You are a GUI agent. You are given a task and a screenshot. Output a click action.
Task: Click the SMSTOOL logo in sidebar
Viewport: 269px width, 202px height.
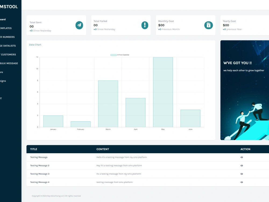9,7
